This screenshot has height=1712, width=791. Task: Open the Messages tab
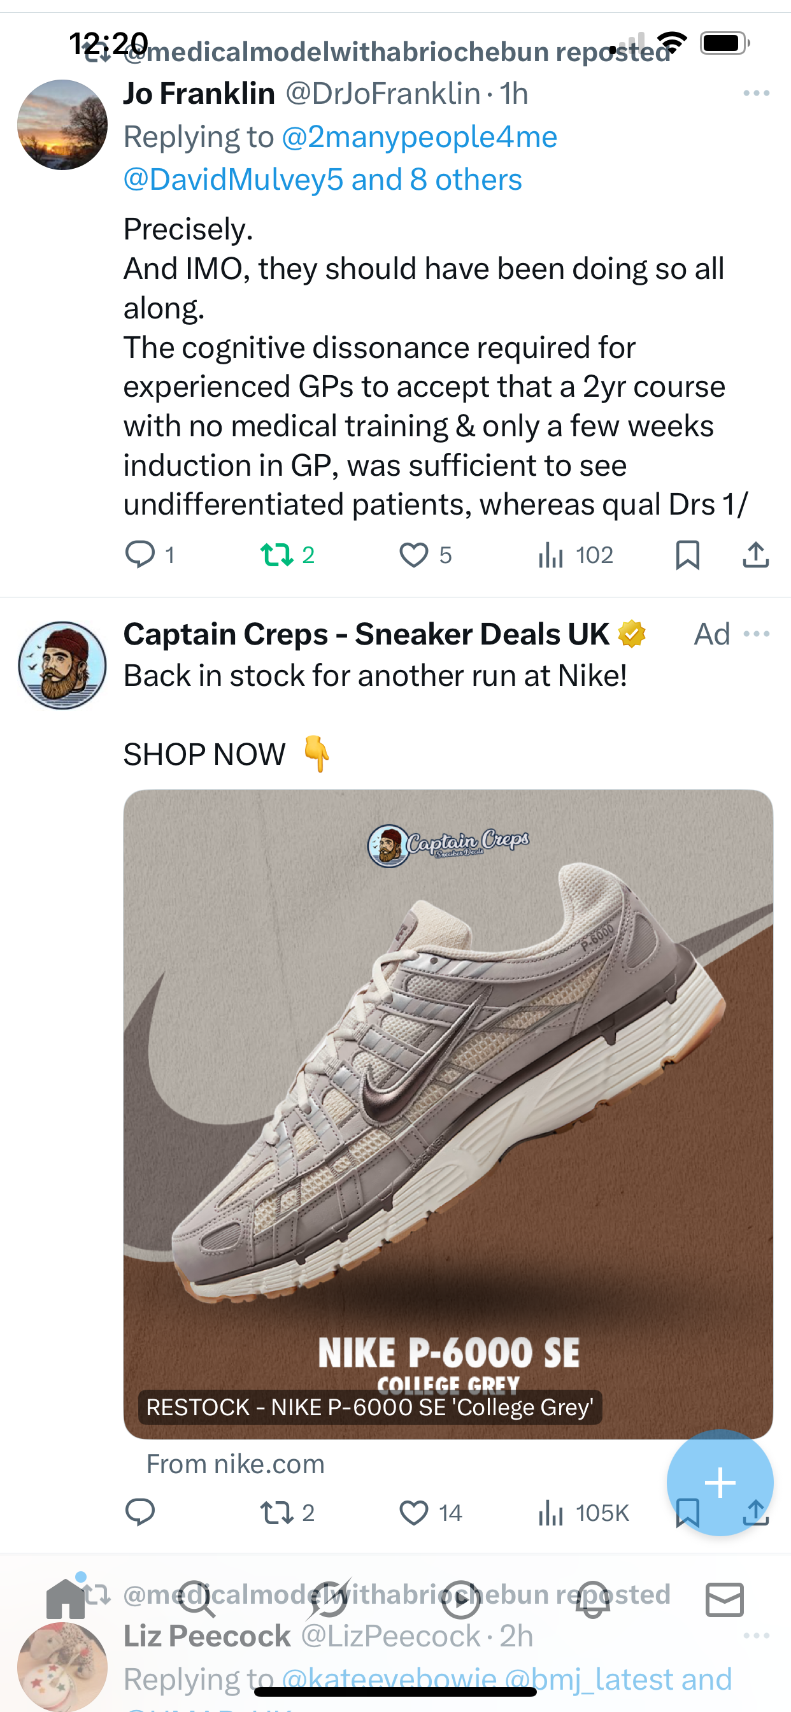[x=725, y=1599]
